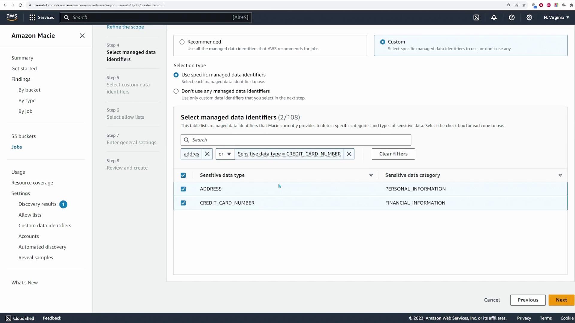Close the Amazon Macie side navigation
Screen dimensions: 575x323
click(82, 36)
